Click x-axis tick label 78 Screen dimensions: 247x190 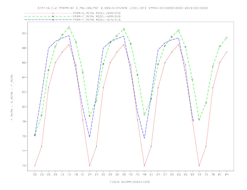pos(213,174)
